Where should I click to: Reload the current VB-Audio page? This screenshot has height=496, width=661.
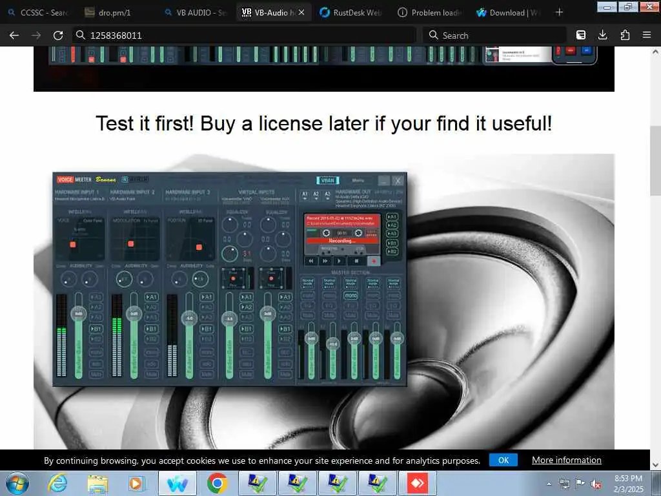[58, 36]
